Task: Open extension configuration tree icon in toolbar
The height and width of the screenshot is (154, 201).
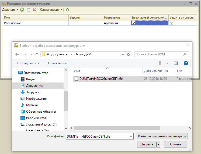Action: pyautogui.click(x=28, y=10)
